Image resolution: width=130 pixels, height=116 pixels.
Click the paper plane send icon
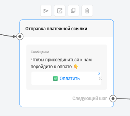click(x=46, y=11)
